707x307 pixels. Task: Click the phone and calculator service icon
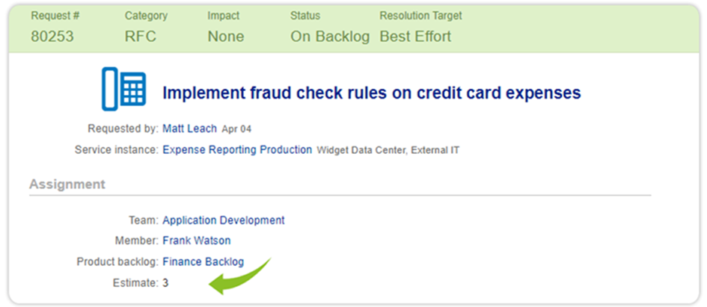tap(123, 89)
